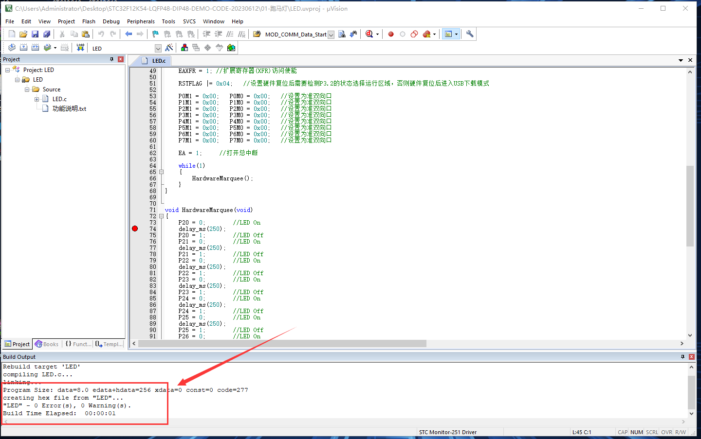701x439 pixels.
Task: Insert a bookmark with flag icon
Action: click(155, 34)
